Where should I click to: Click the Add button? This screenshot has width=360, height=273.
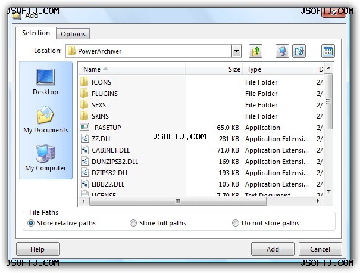273,249
